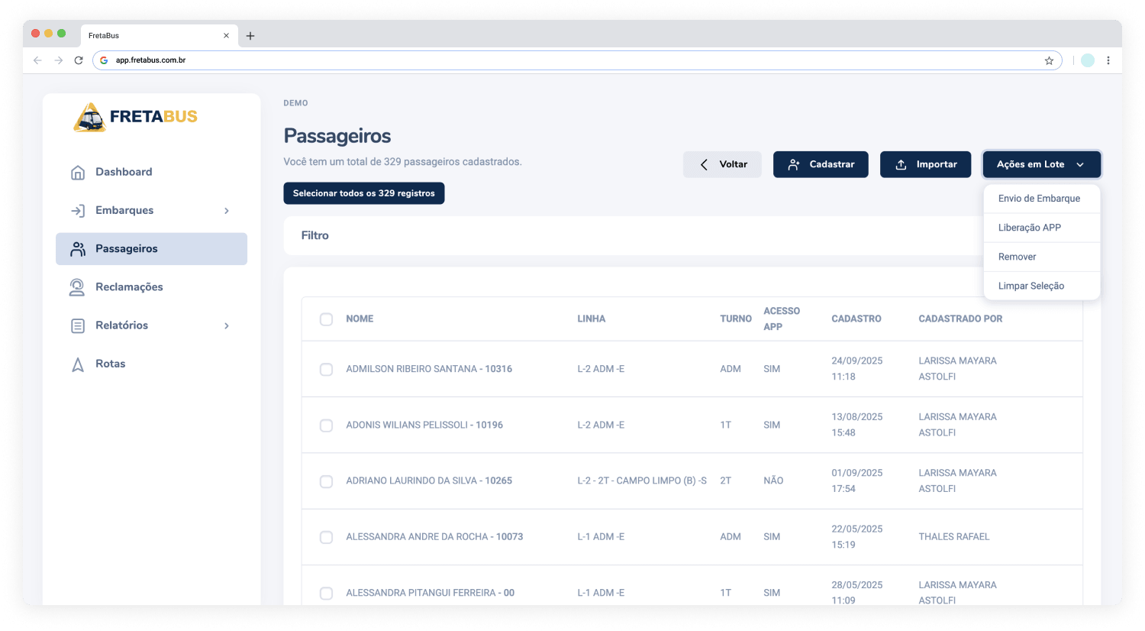Click the browser address bar
This screenshot has width=1145, height=631.
coord(534,60)
